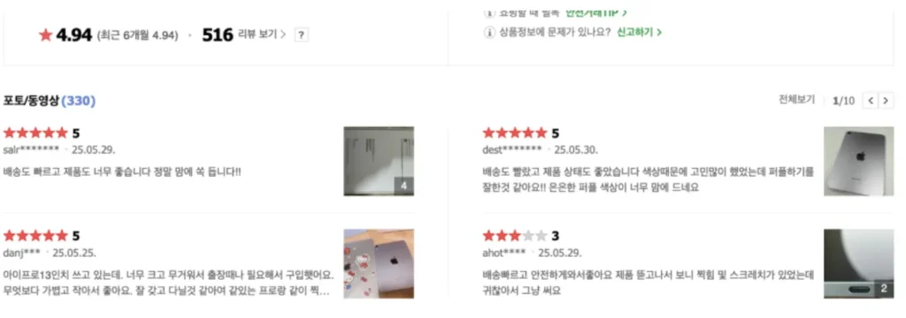Go to next photo review page arrow
This screenshot has height=318, width=906.
886,101
